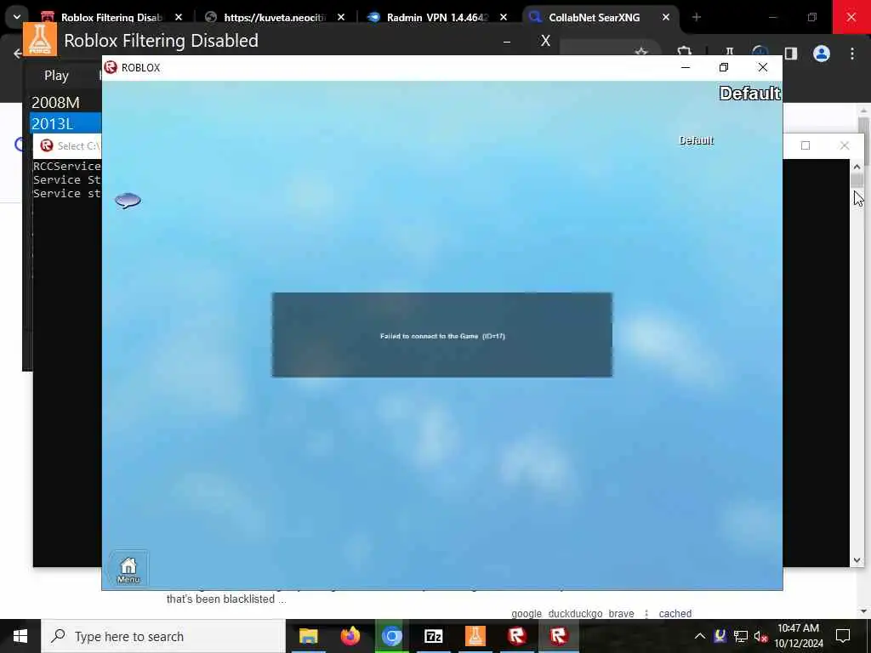Minimize the Roblox Filtering Disabled launcher
The width and height of the screenshot is (871, 653).
coord(507,41)
